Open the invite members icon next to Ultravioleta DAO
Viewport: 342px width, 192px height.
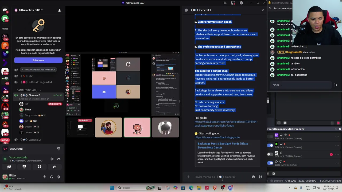tap(60, 10)
